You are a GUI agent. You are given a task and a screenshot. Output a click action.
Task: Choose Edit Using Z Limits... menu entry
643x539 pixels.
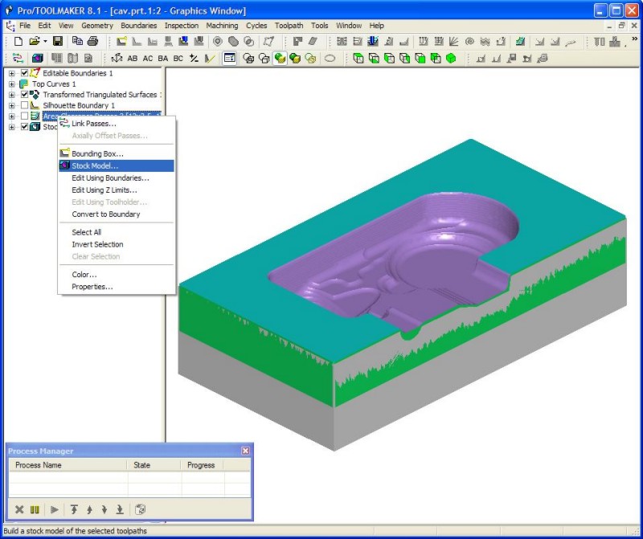117,190
